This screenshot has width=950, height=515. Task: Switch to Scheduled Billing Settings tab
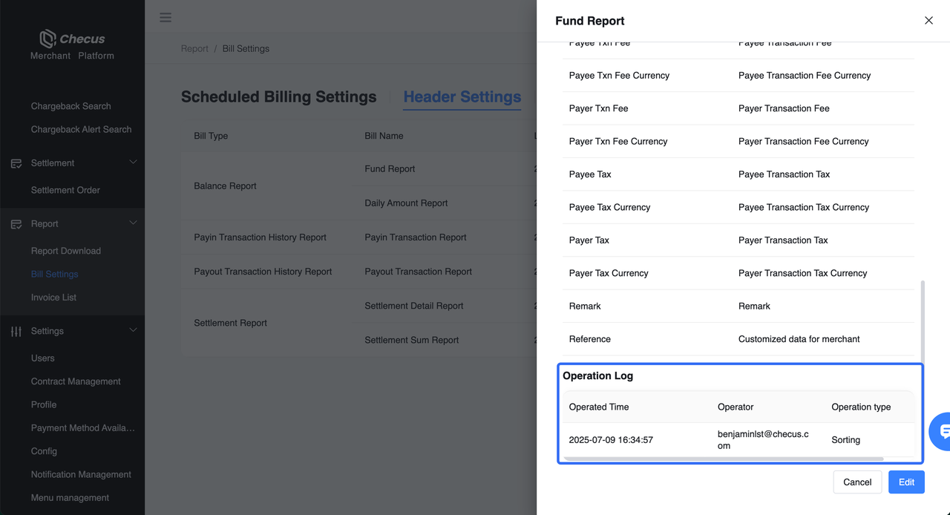click(278, 97)
